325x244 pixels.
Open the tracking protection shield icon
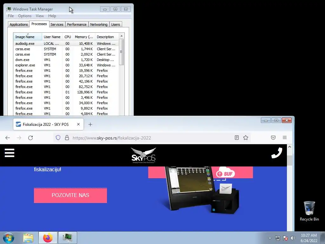pos(58,138)
